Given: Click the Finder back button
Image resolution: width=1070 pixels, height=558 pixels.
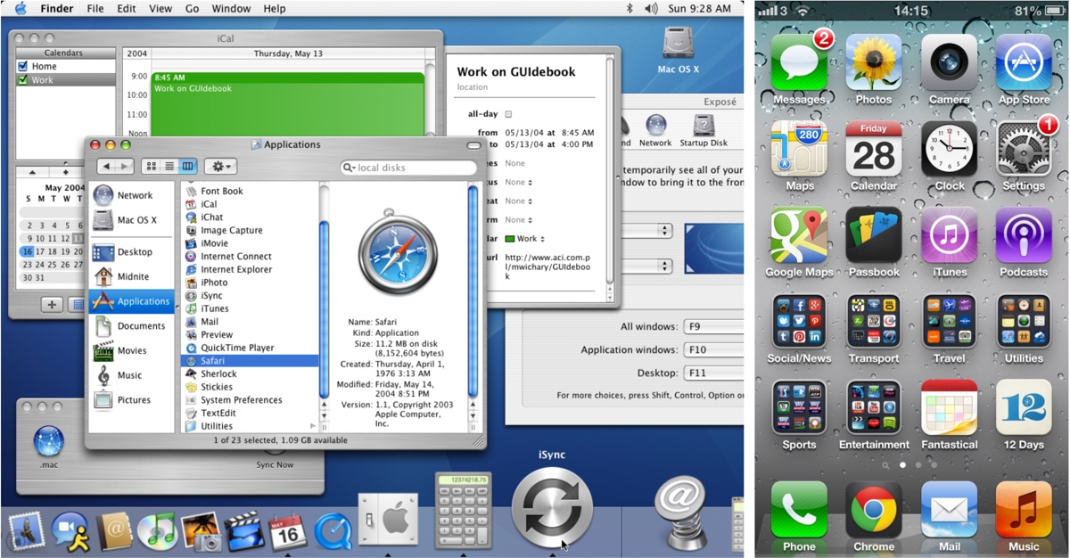Looking at the screenshot, I should pos(106,167).
